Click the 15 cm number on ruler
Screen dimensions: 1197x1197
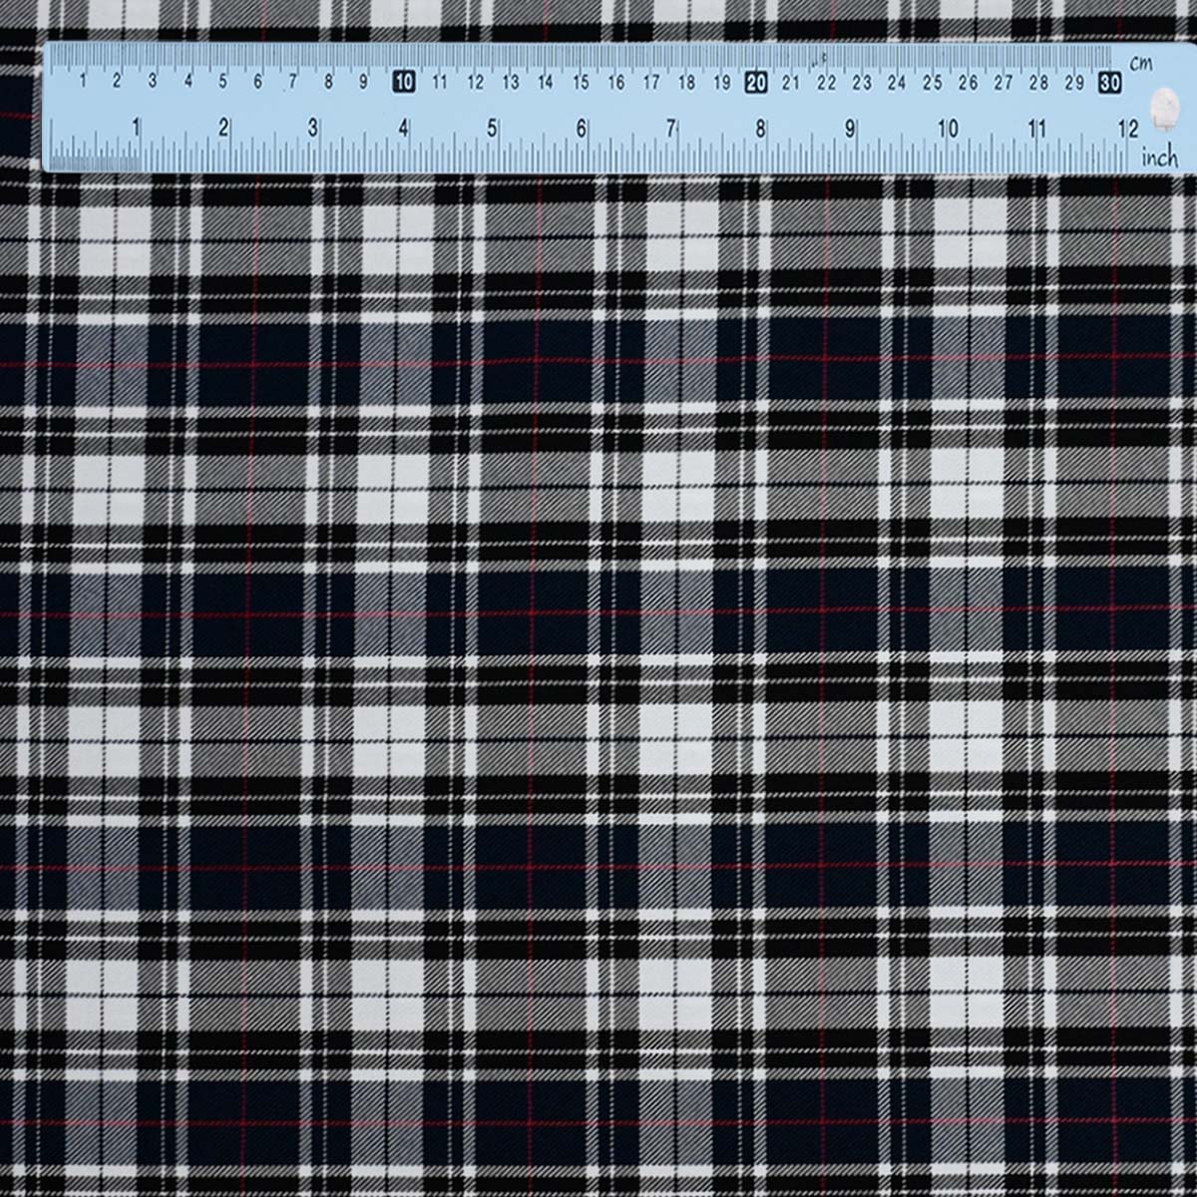point(581,83)
